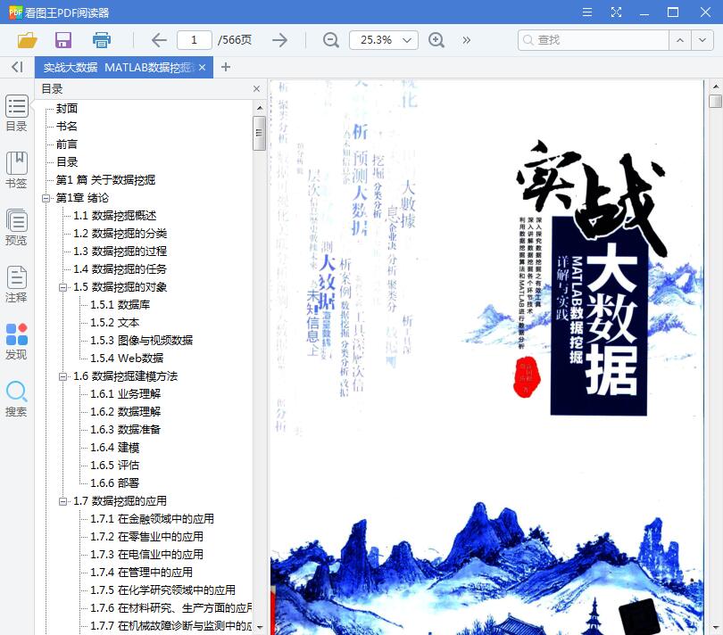The width and height of the screenshot is (723, 635).
Task: Select the 书名 outline entry
Action: 67,127
